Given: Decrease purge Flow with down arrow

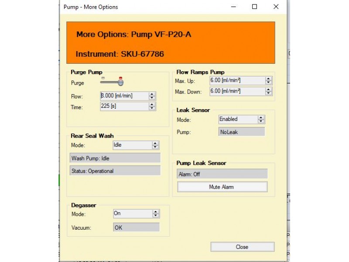Looking at the screenshot, I should click(152, 98).
